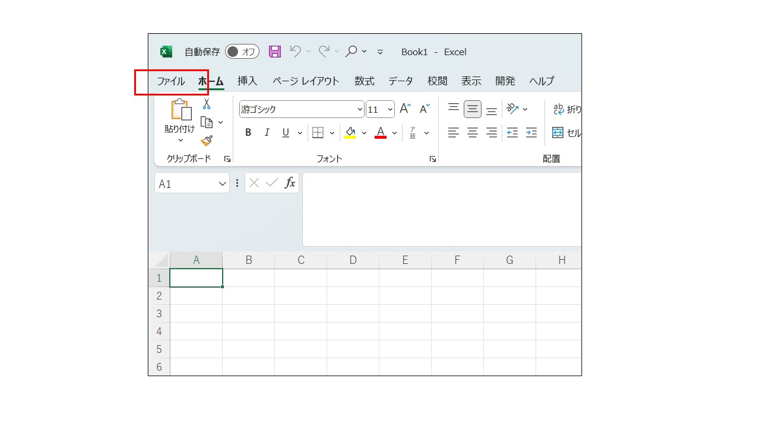Open the ヘルプ (Help) tab
This screenshot has height=427, width=760.
click(x=541, y=81)
